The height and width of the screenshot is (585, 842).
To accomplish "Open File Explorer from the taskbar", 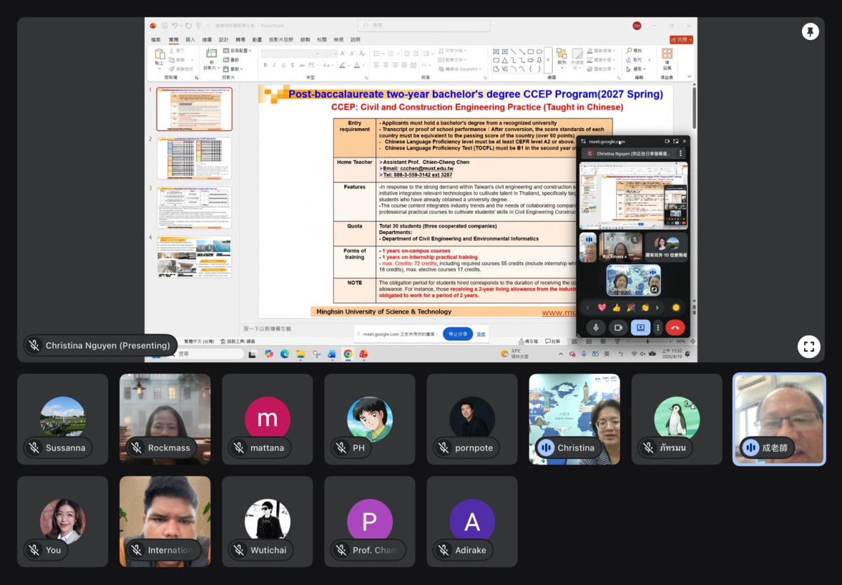I will point(300,354).
